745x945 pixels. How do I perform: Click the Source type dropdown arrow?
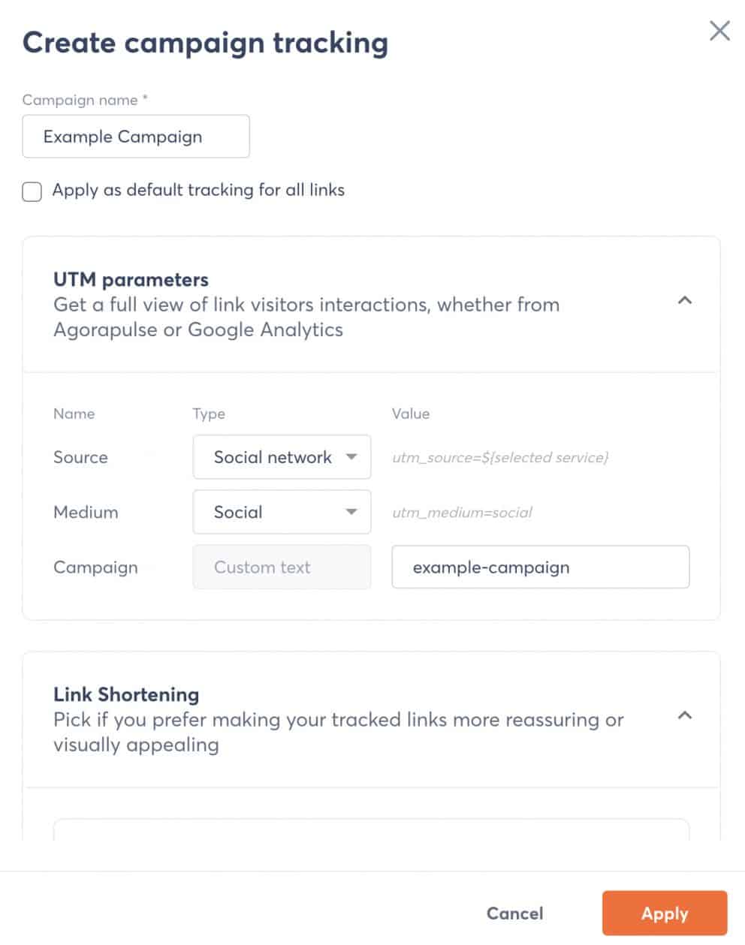351,457
